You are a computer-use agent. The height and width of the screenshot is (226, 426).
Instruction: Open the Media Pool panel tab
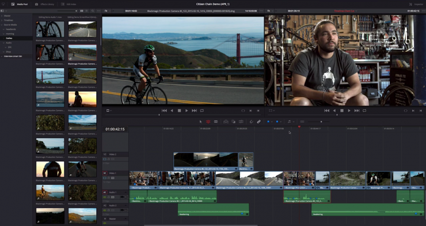20,5
